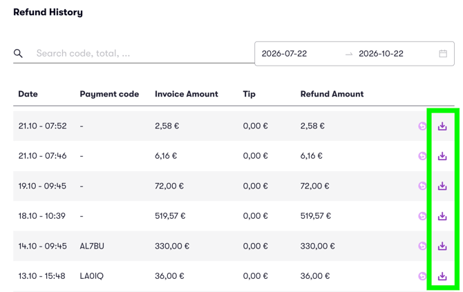Click the Date column header
The image size is (463, 292).
(x=28, y=94)
